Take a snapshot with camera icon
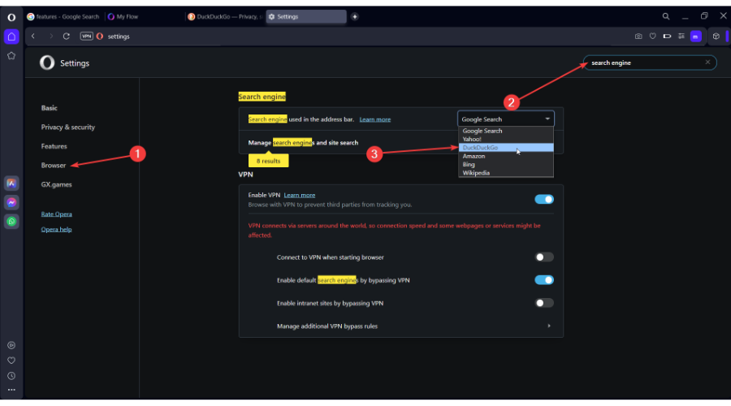Screen dimensions: 731x406 [x=638, y=37]
